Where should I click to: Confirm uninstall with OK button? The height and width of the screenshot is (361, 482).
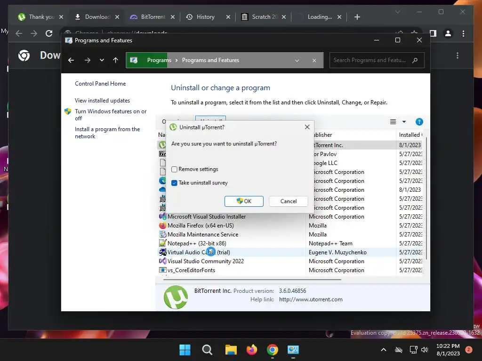coord(244,201)
